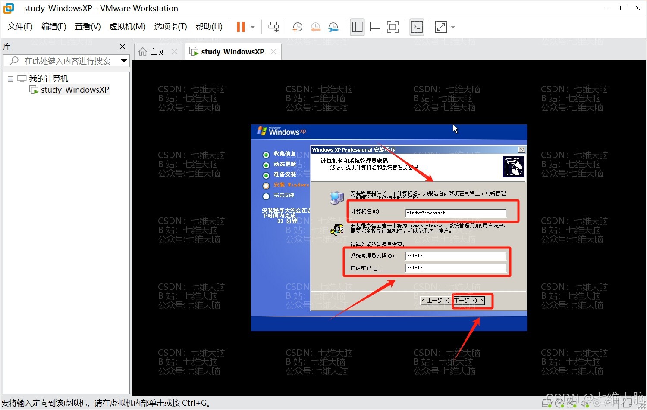Take a snapshot of the virtual machine
Image resolution: width=647 pixels, height=410 pixels.
(x=297, y=27)
